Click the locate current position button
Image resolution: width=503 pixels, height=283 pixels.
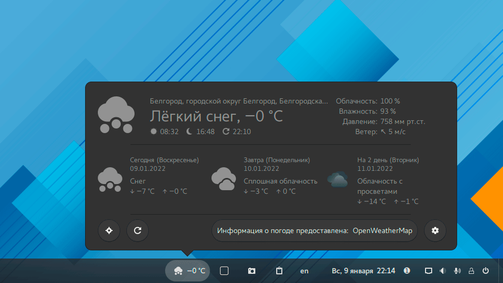(x=109, y=230)
